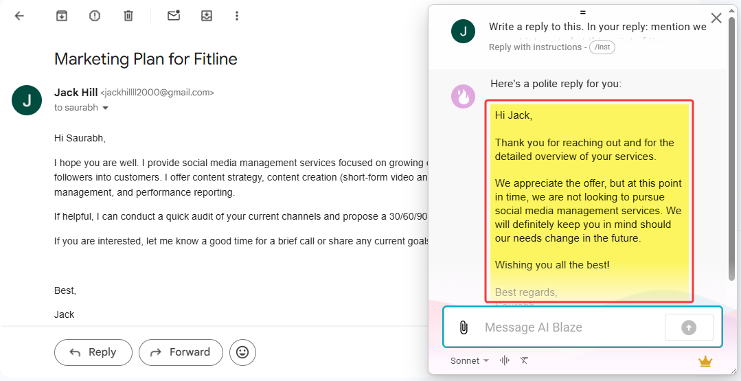Click the clear formatting icon beside waveform
The width and height of the screenshot is (741, 381).
524,361
